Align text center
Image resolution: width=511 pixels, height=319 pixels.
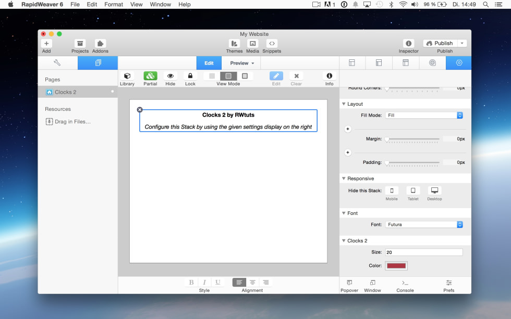252,282
